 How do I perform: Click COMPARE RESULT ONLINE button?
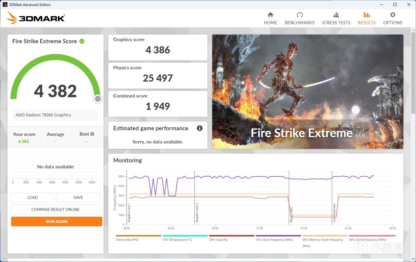click(56, 209)
